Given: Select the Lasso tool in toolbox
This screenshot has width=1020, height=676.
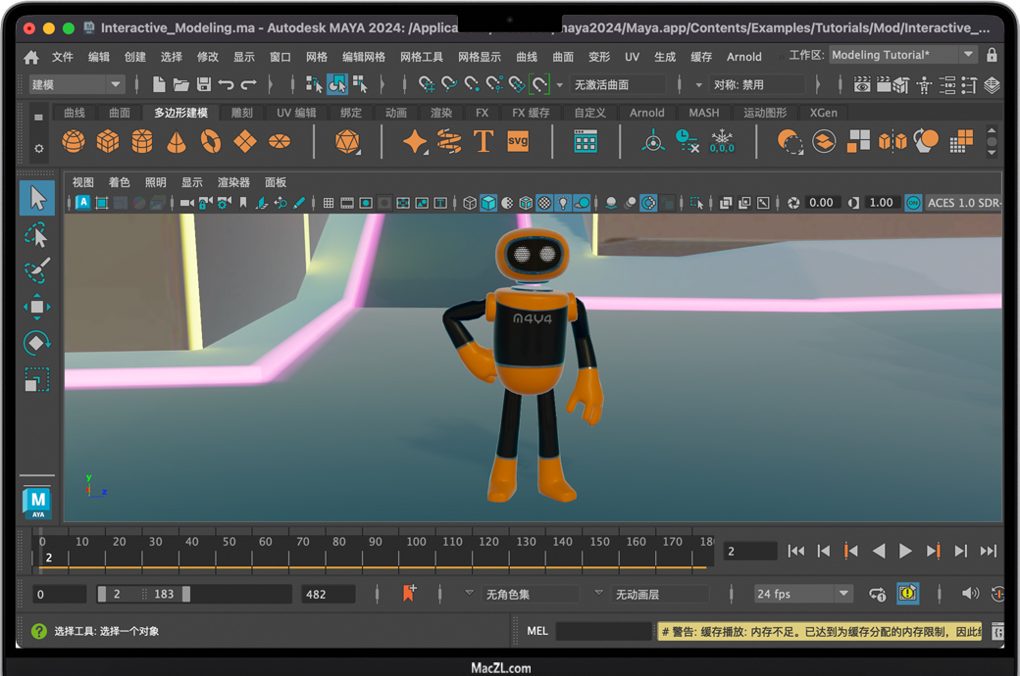Looking at the screenshot, I should tap(36, 235).
